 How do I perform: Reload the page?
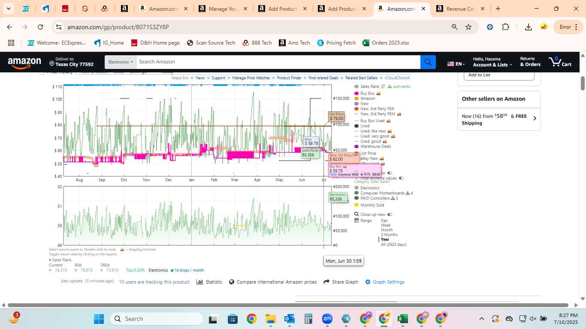coord(40,27)
